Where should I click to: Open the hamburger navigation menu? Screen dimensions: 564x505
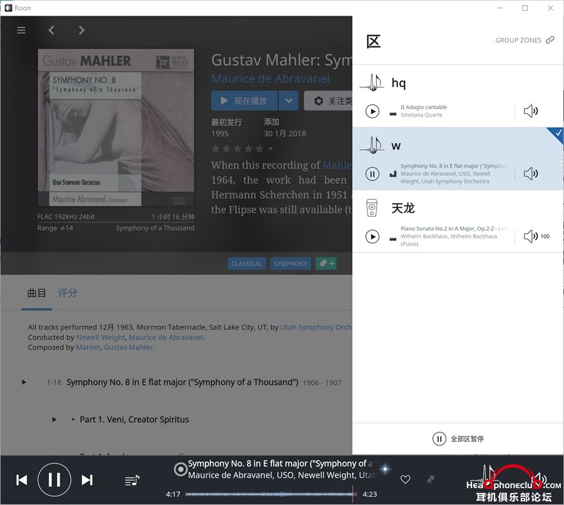21,30
